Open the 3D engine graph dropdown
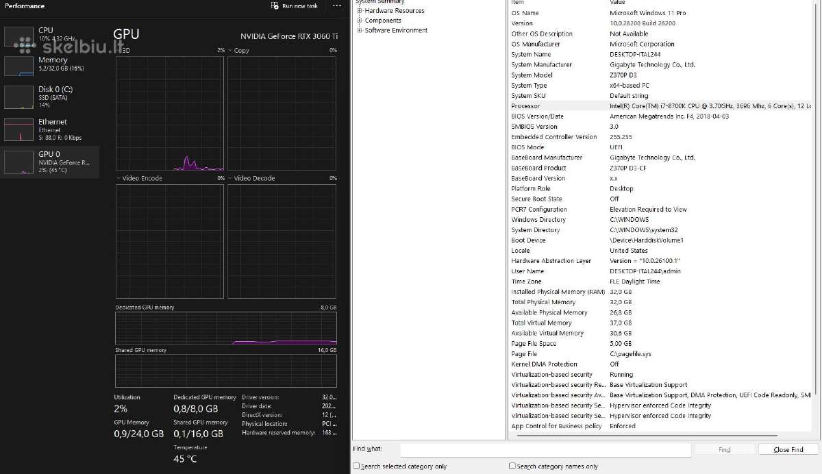This screenshot has height=474, width=822. (118, 51)
